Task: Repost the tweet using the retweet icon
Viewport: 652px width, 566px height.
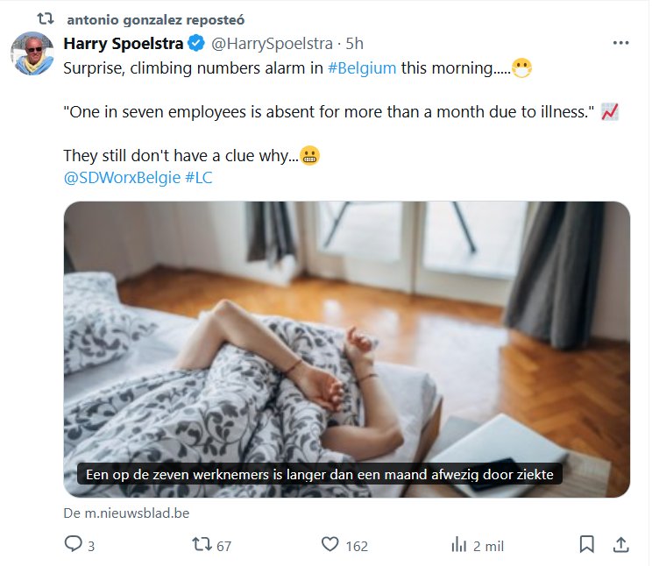Action: tap(201, 545)
